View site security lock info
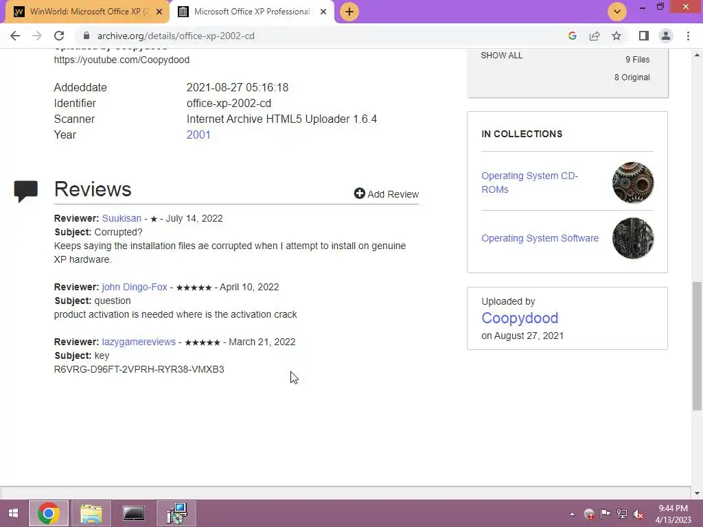The width and height of the screenshot is (703, 527). coord(86,36)
